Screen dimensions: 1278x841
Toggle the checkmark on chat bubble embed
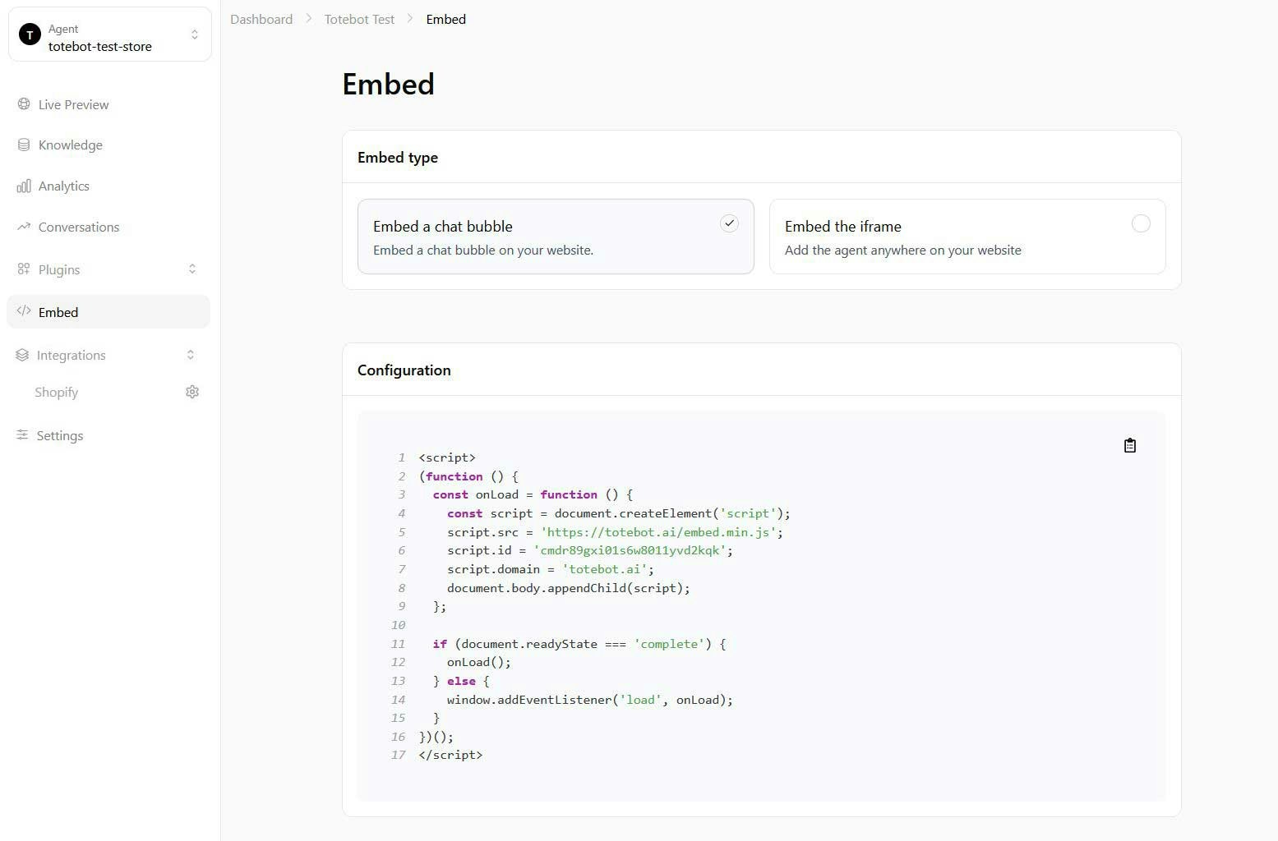(729, 223)
